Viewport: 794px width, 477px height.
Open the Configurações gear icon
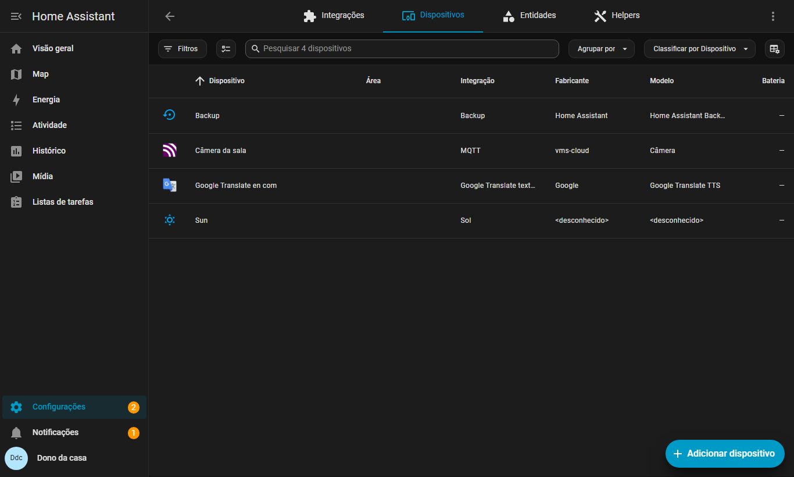click(16, 407)
